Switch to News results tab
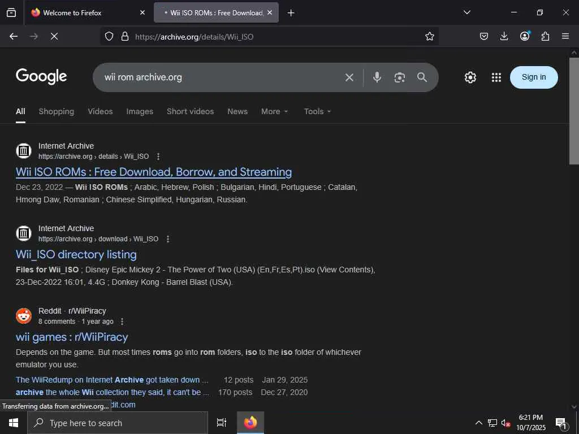The height and width of the screenshot is (434, 579). [237, 111]
